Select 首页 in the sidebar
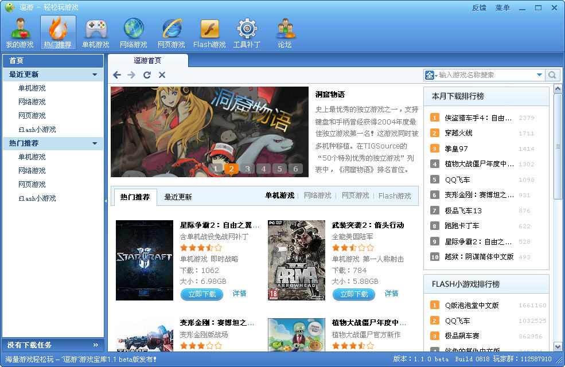The image size is (565, 367). [x=53, y=61]
